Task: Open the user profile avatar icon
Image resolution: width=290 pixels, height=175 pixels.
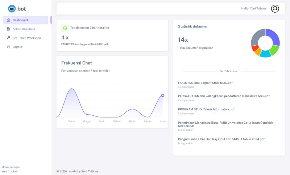Action: [275, 9]
